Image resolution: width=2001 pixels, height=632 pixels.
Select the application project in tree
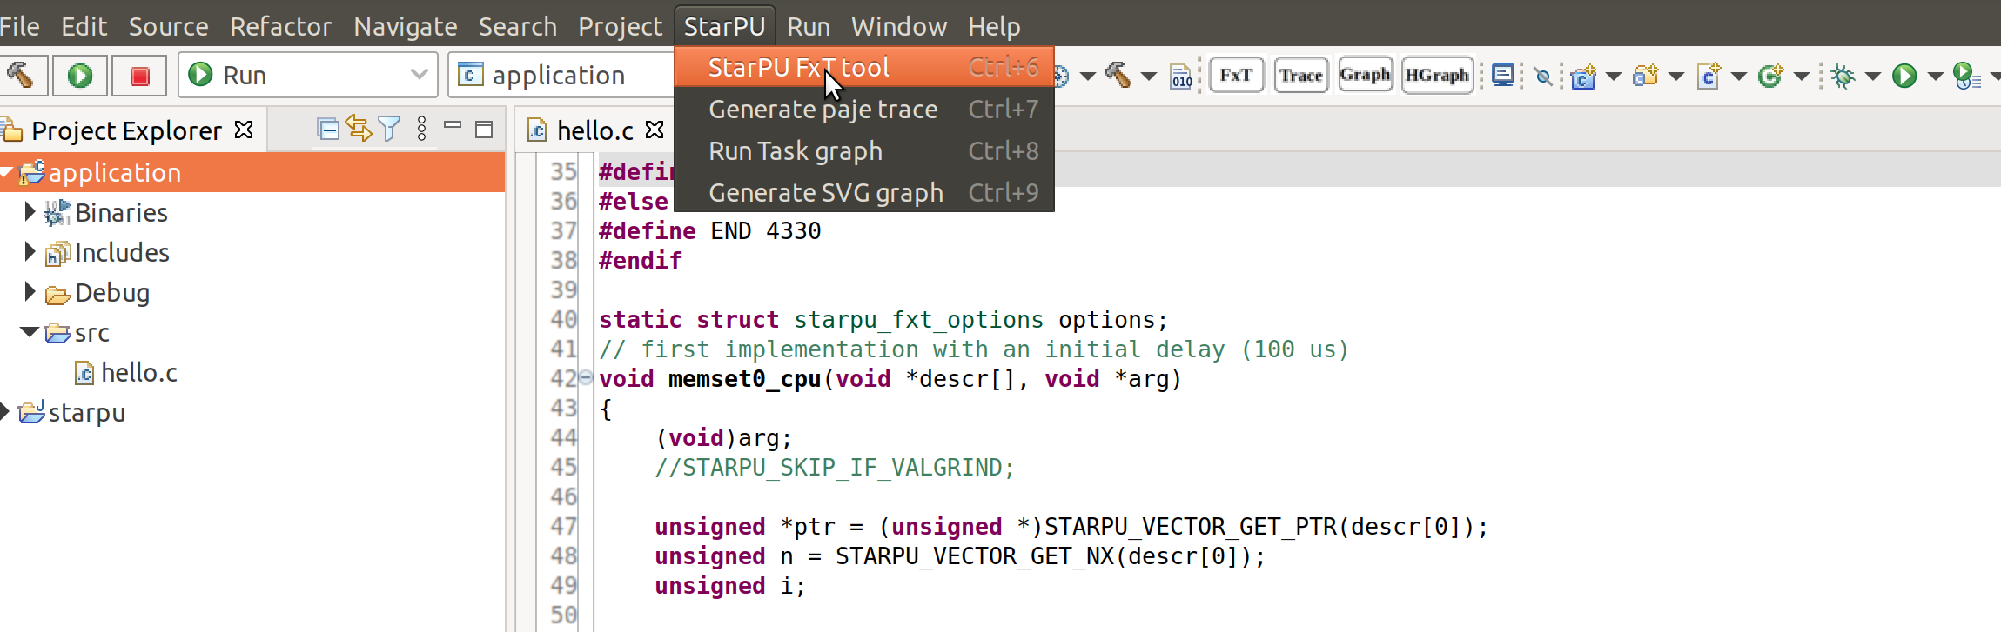click(252, 172)
